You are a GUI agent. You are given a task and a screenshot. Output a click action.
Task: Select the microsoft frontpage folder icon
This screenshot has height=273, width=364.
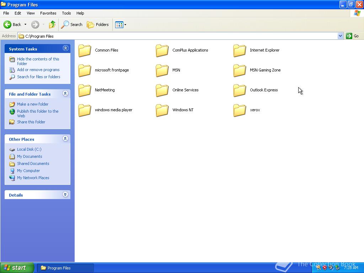[85, 70]
